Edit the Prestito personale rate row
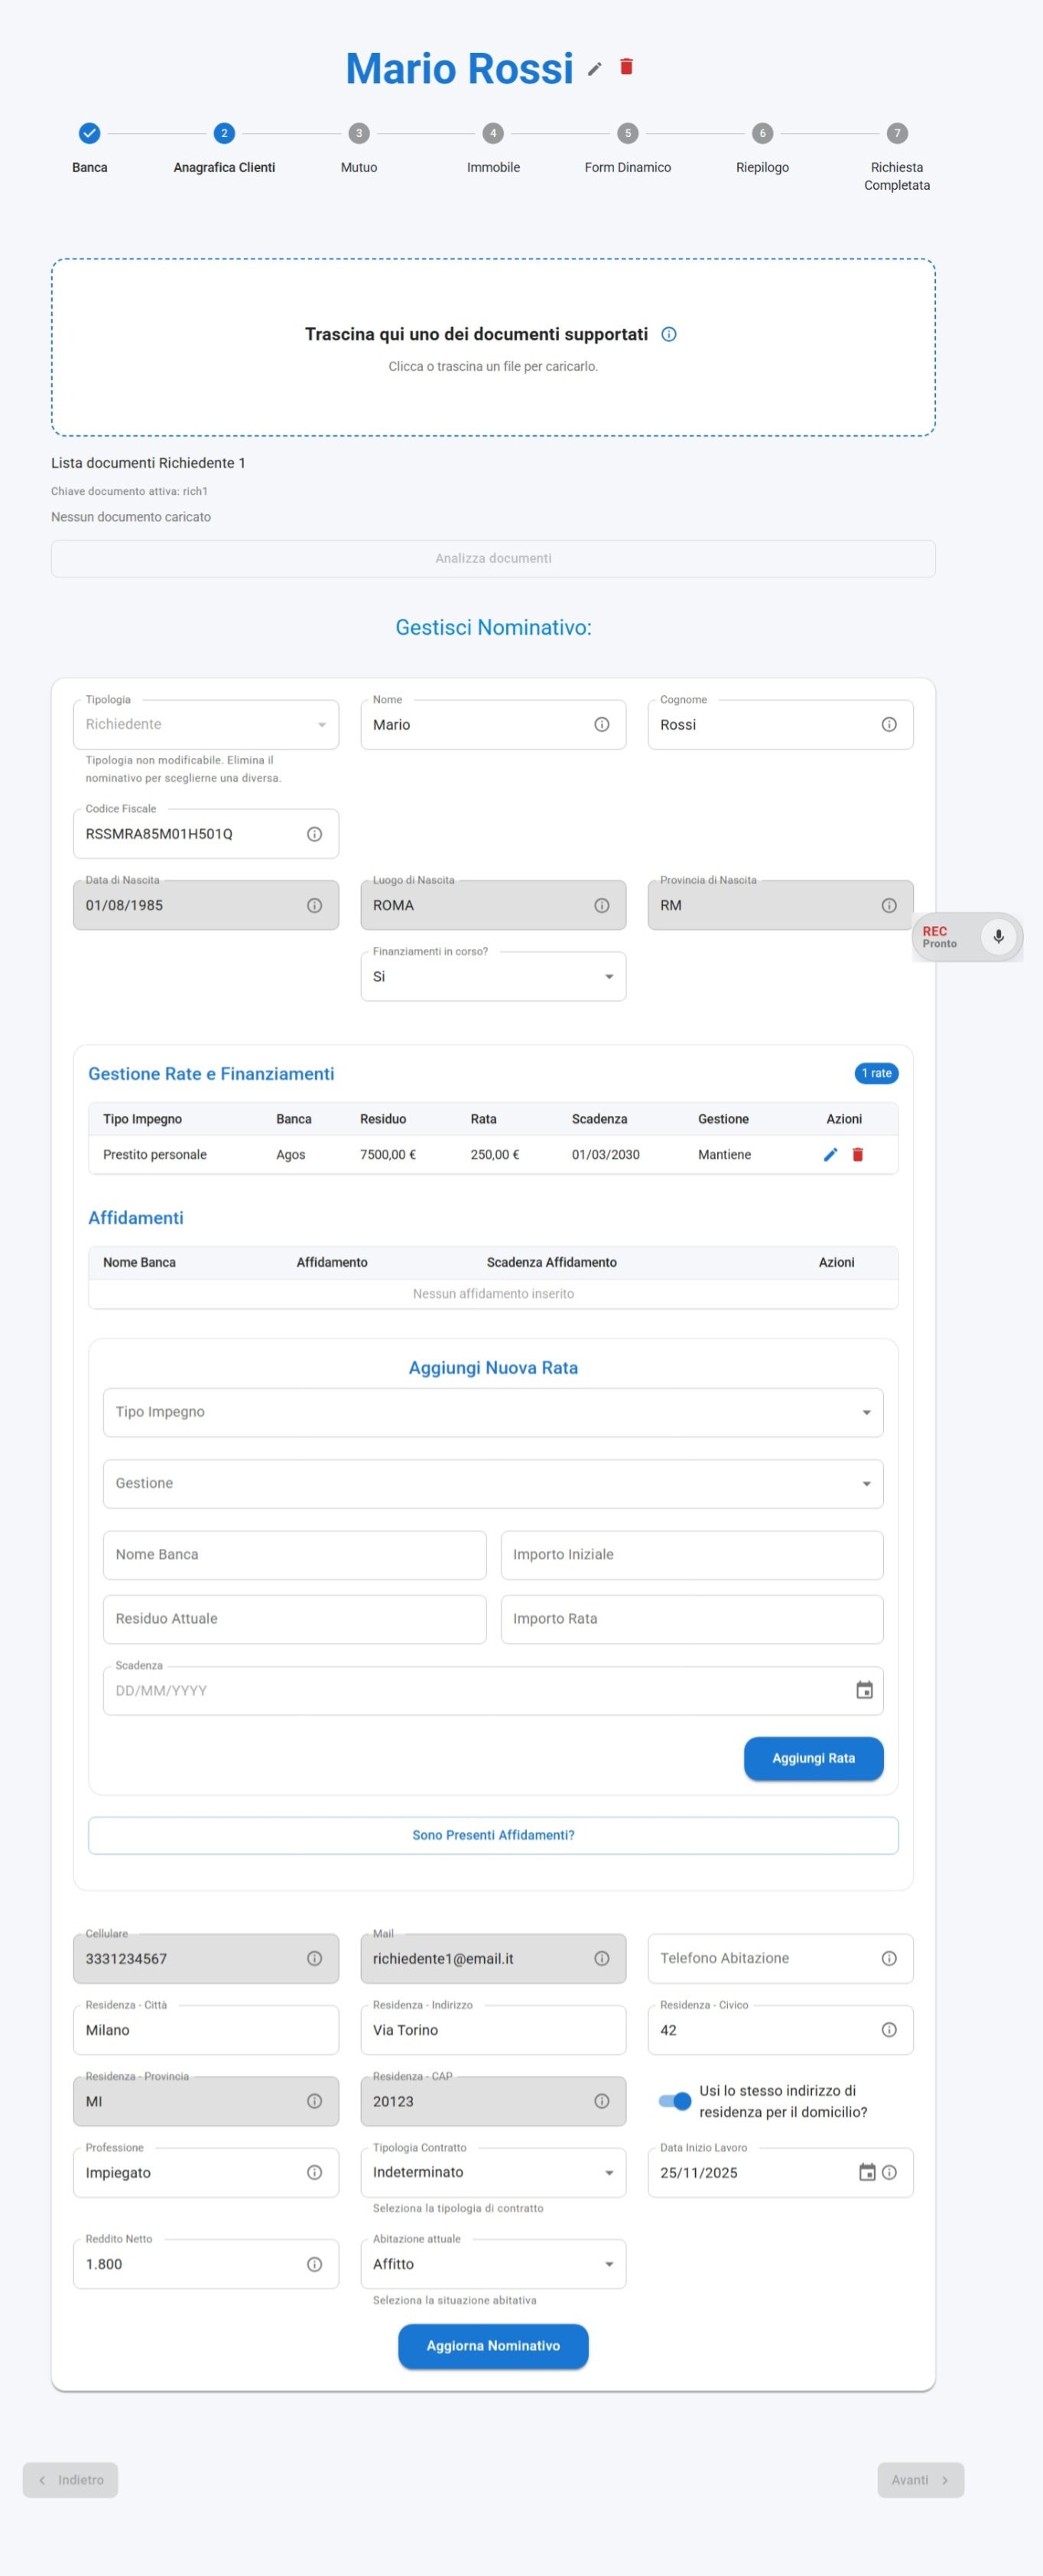 tap(830, 1154)
